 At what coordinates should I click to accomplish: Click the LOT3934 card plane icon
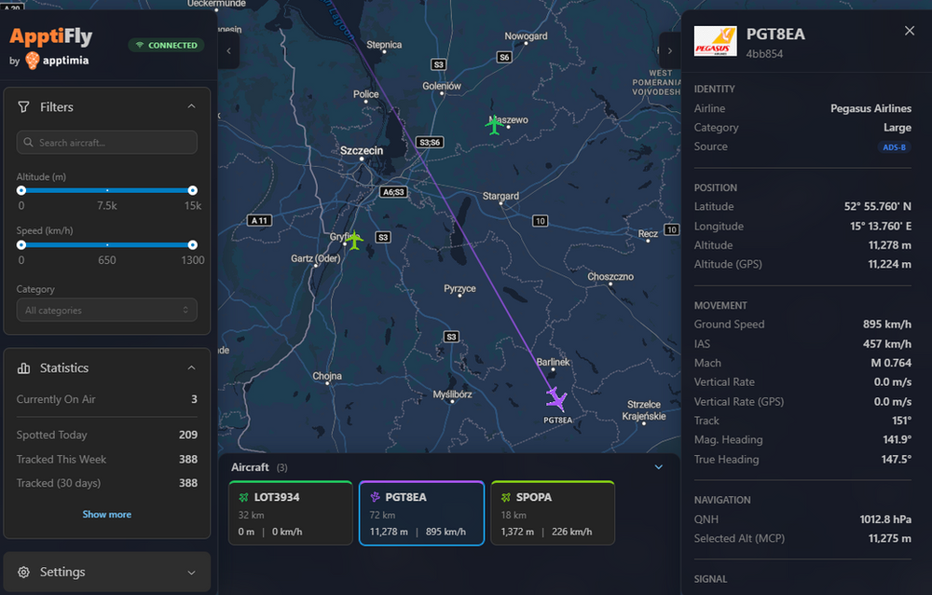pos(243,497)
